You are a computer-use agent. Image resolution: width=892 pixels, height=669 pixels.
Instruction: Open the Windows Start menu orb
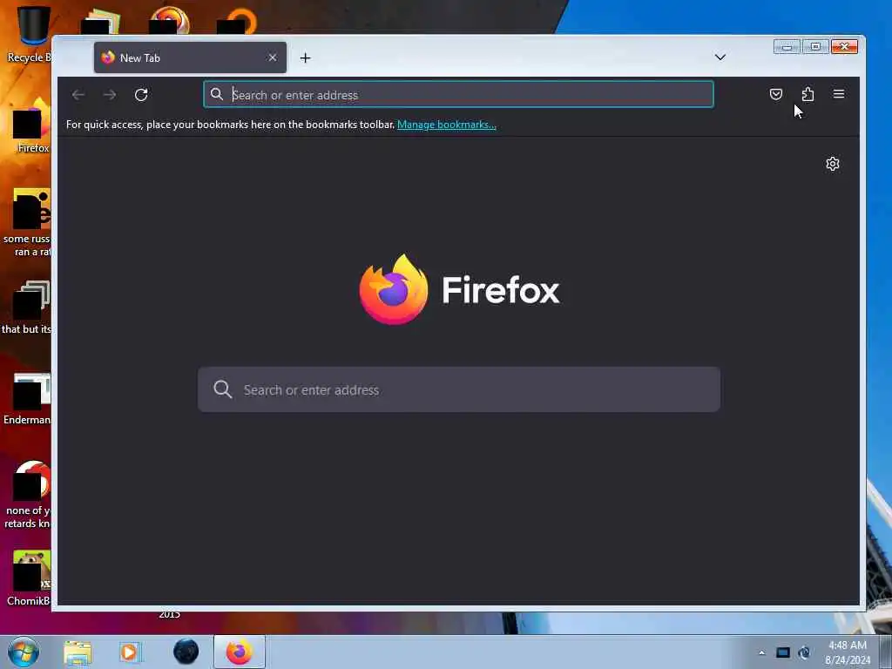(24, 652)
